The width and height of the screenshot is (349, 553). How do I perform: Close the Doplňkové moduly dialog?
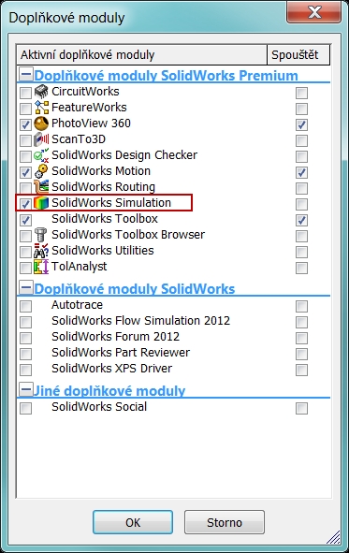coord(313,12)
